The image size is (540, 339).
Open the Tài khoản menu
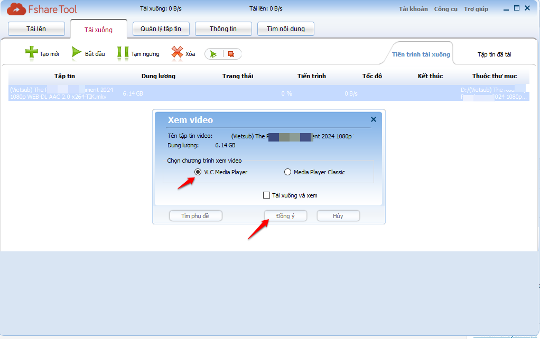coord(413,9)
